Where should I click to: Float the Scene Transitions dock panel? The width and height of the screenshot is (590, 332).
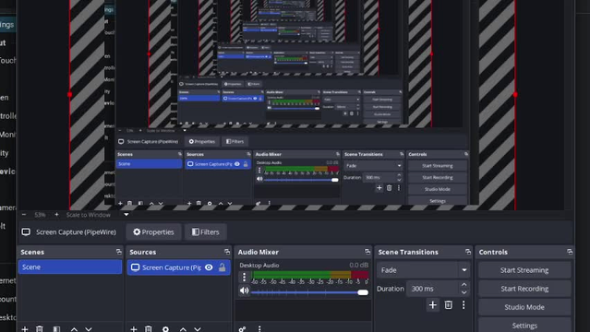(x=468, y=252)
